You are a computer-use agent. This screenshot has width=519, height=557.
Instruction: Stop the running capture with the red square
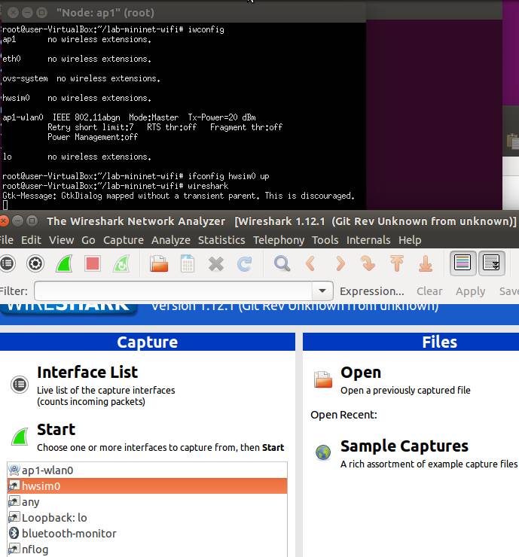pyautogui.click(x=93, y=263)
